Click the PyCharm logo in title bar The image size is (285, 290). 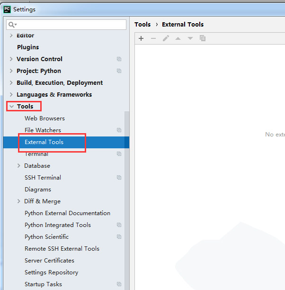point(7,9)
